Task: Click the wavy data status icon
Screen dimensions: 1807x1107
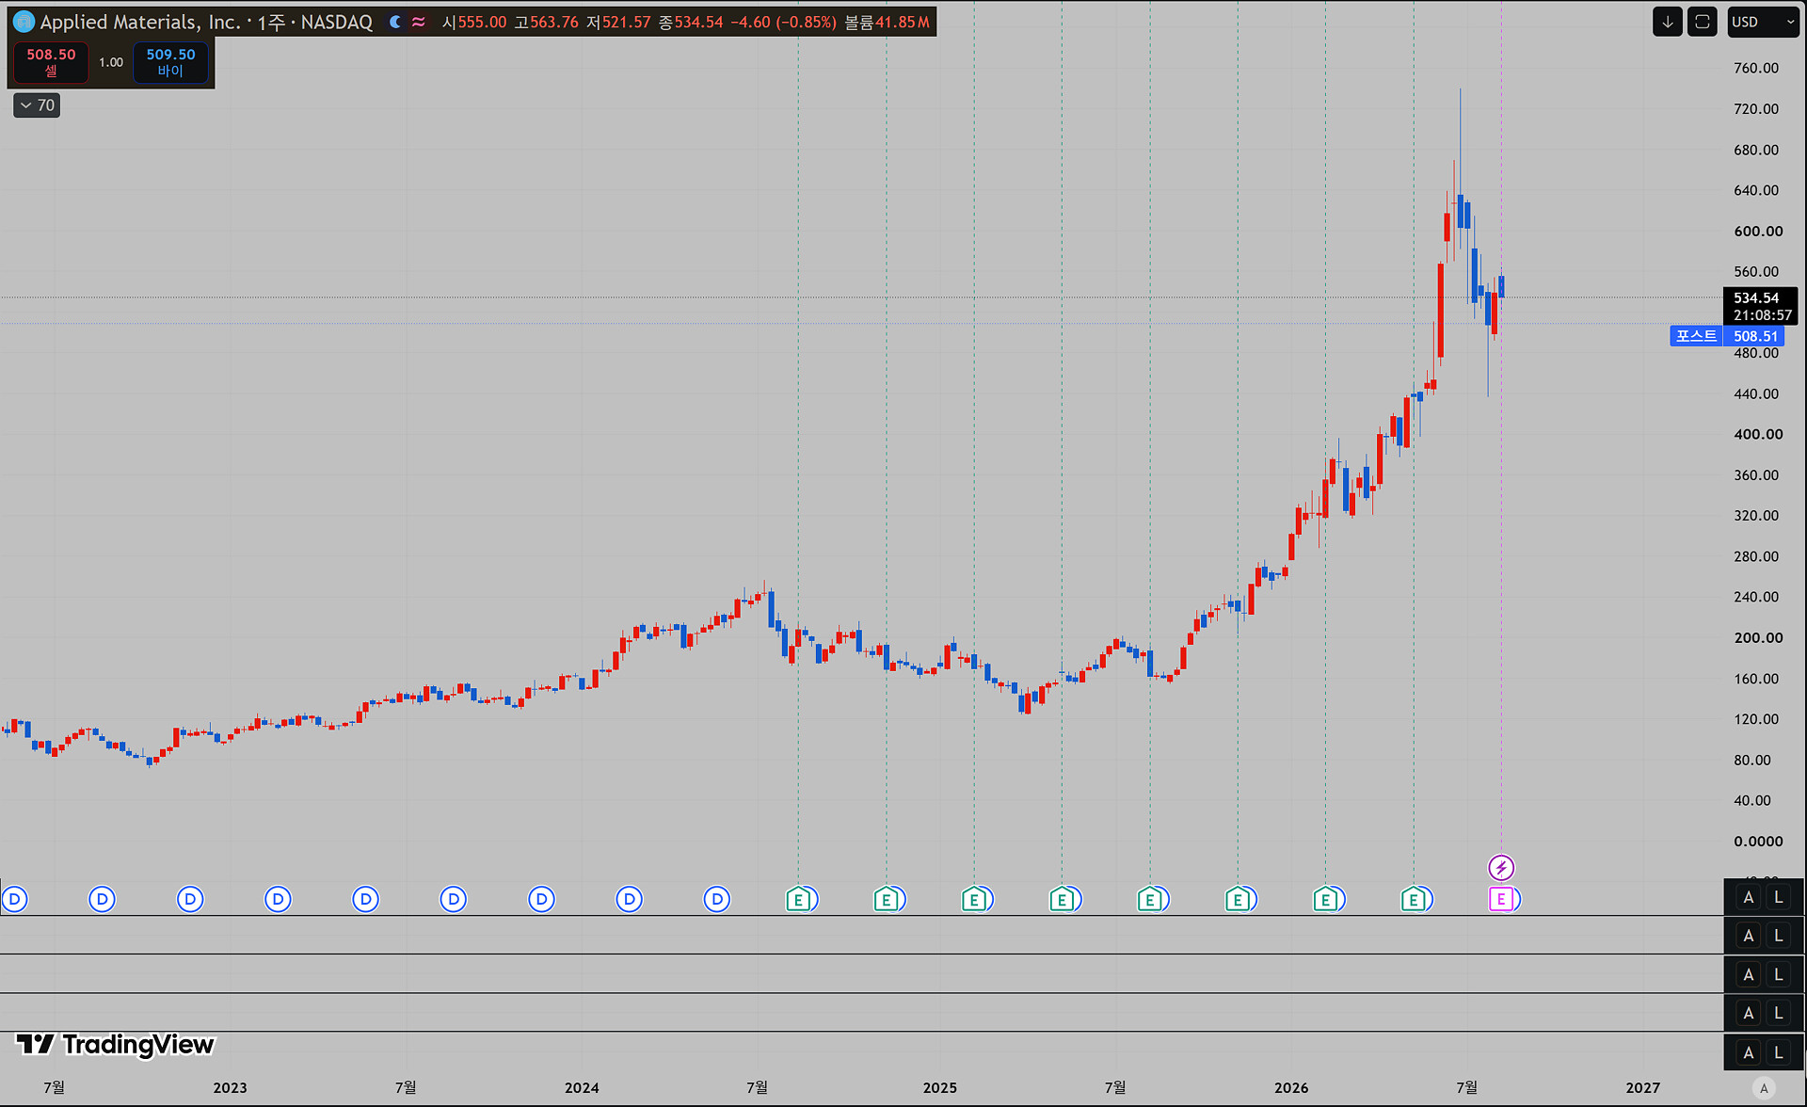Action: [x=418, y=22]
